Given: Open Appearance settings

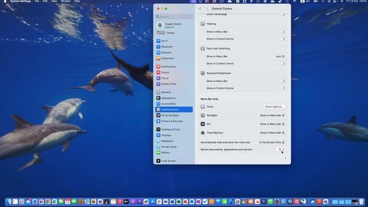Looking at the screenshot, I should pyautogui.click(x=174, y=98).
